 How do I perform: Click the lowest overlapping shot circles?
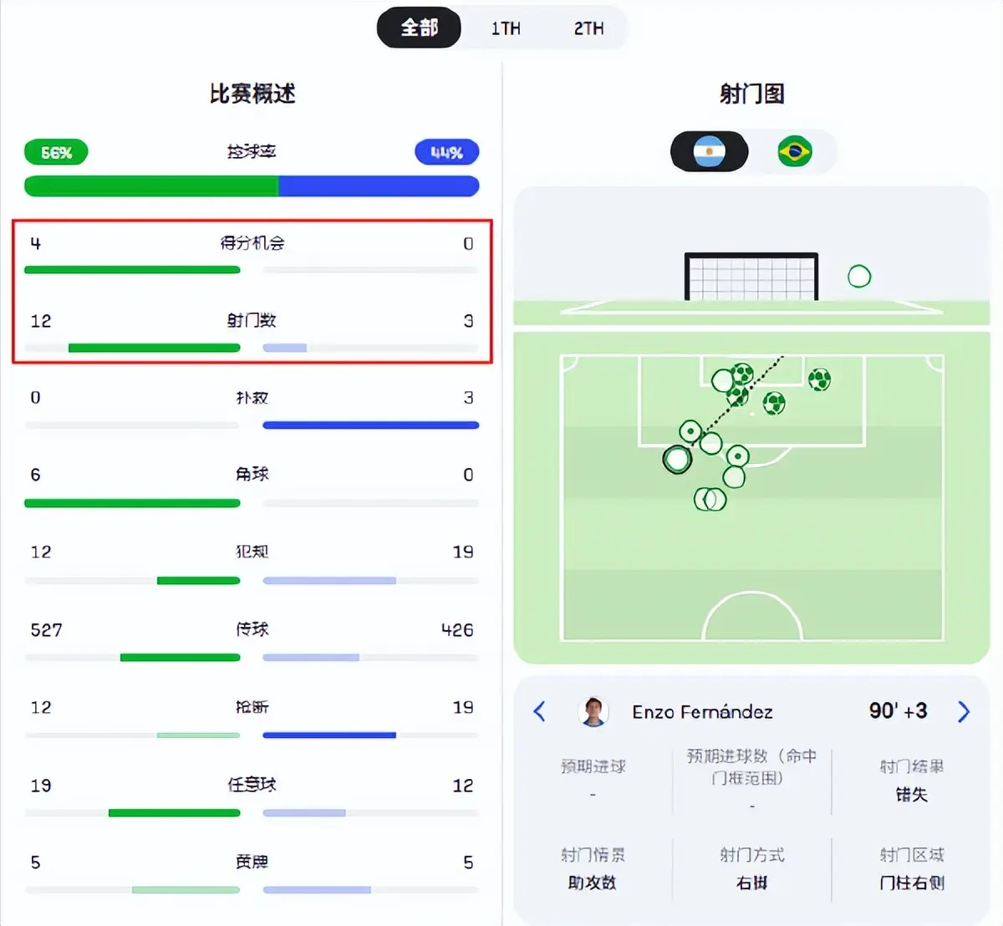click(710, 500)
